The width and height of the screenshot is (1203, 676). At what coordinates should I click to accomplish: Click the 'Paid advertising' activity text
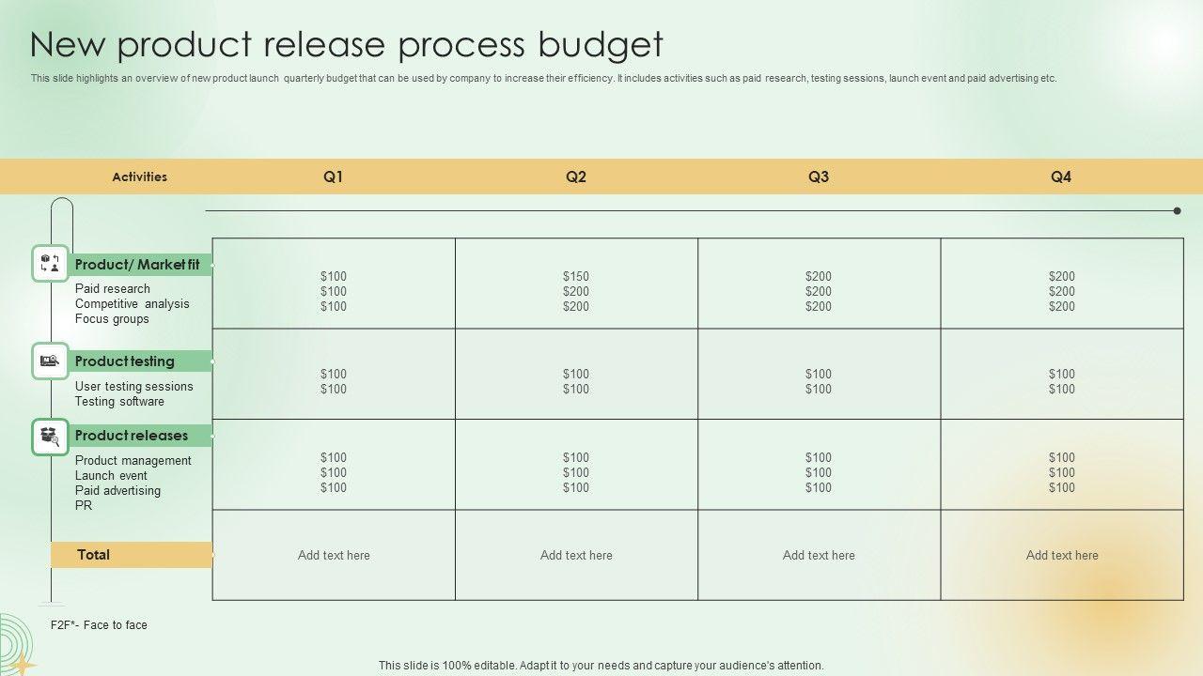[x=117, y=490]
